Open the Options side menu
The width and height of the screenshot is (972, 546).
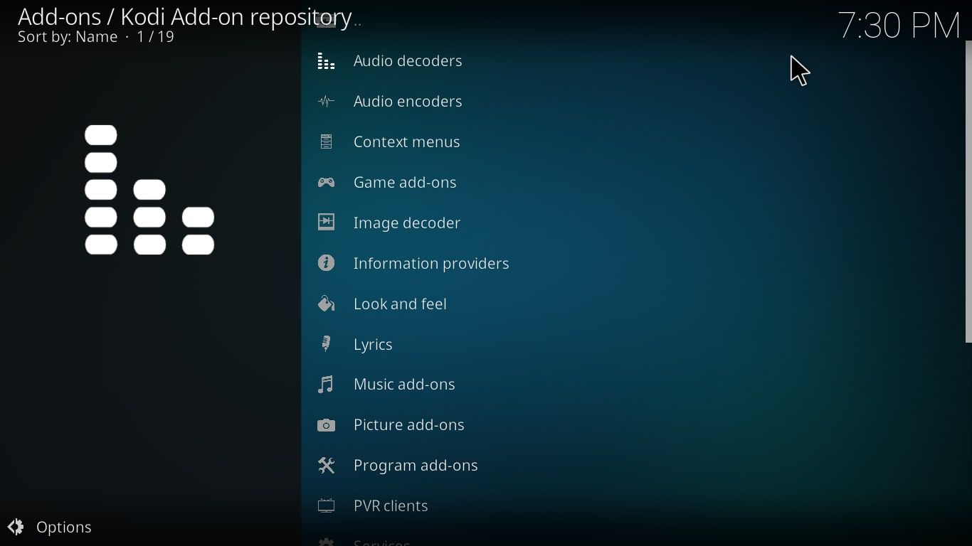tap(50, 527)
